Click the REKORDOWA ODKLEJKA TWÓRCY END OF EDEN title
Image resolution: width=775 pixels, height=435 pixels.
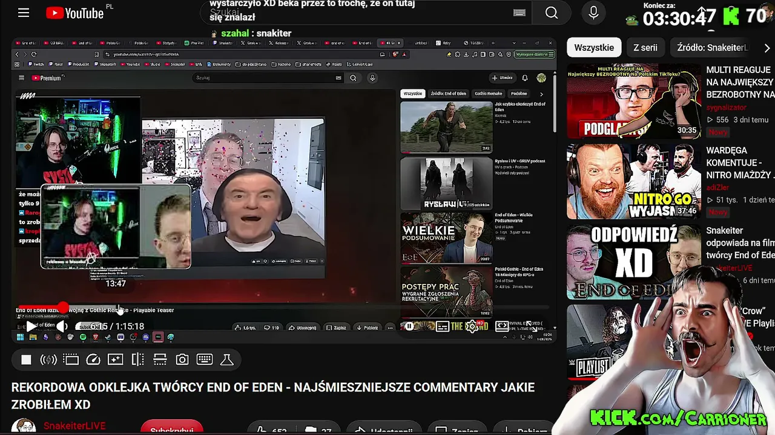point(273,396)
